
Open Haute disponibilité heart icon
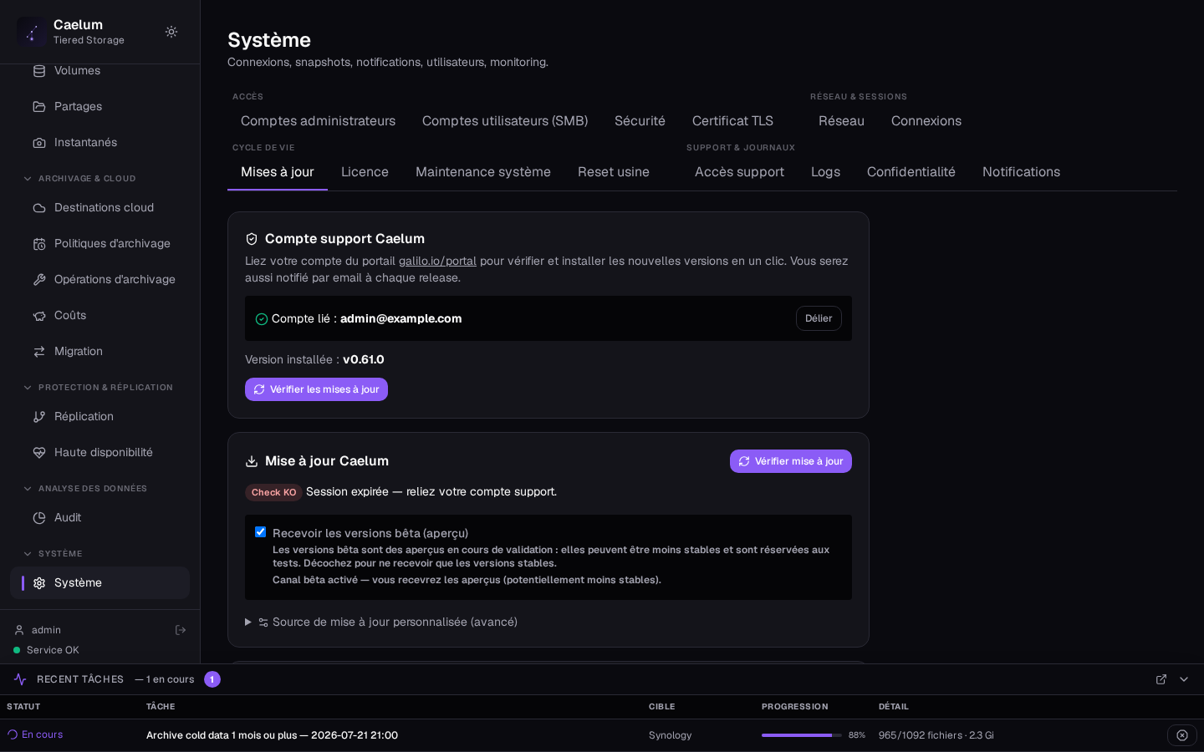coord(39,453)
